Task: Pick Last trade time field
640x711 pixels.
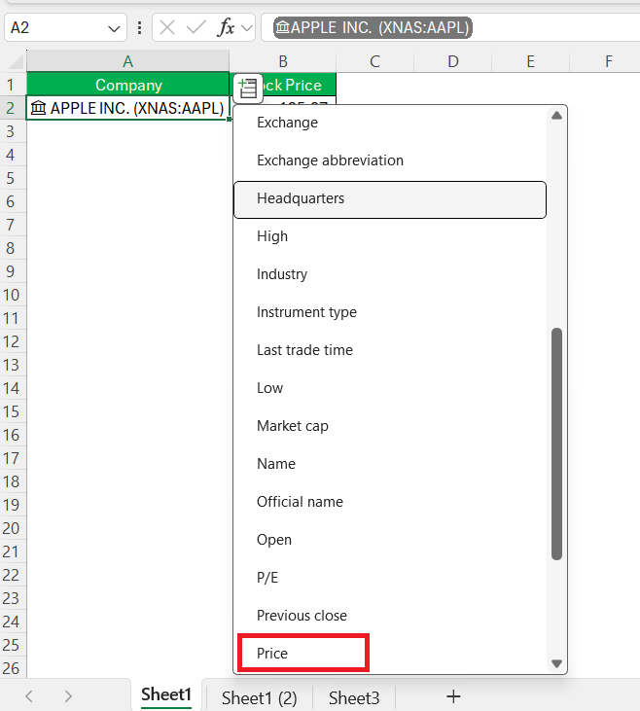Action: [390, 350]
